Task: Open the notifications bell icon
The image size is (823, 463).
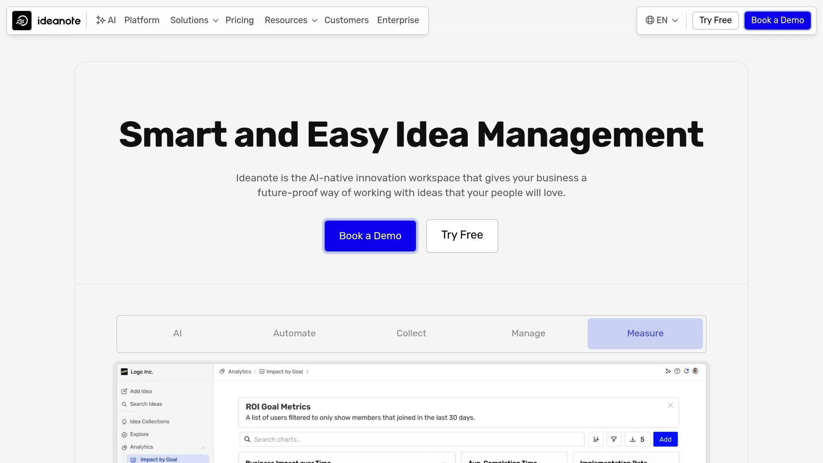Action: 686,371
